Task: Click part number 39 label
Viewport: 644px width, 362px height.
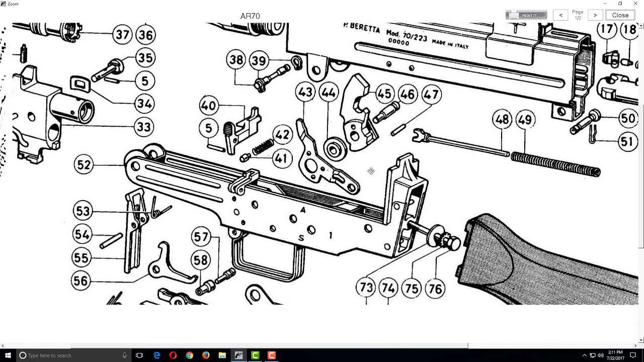Action: [259, 61]
